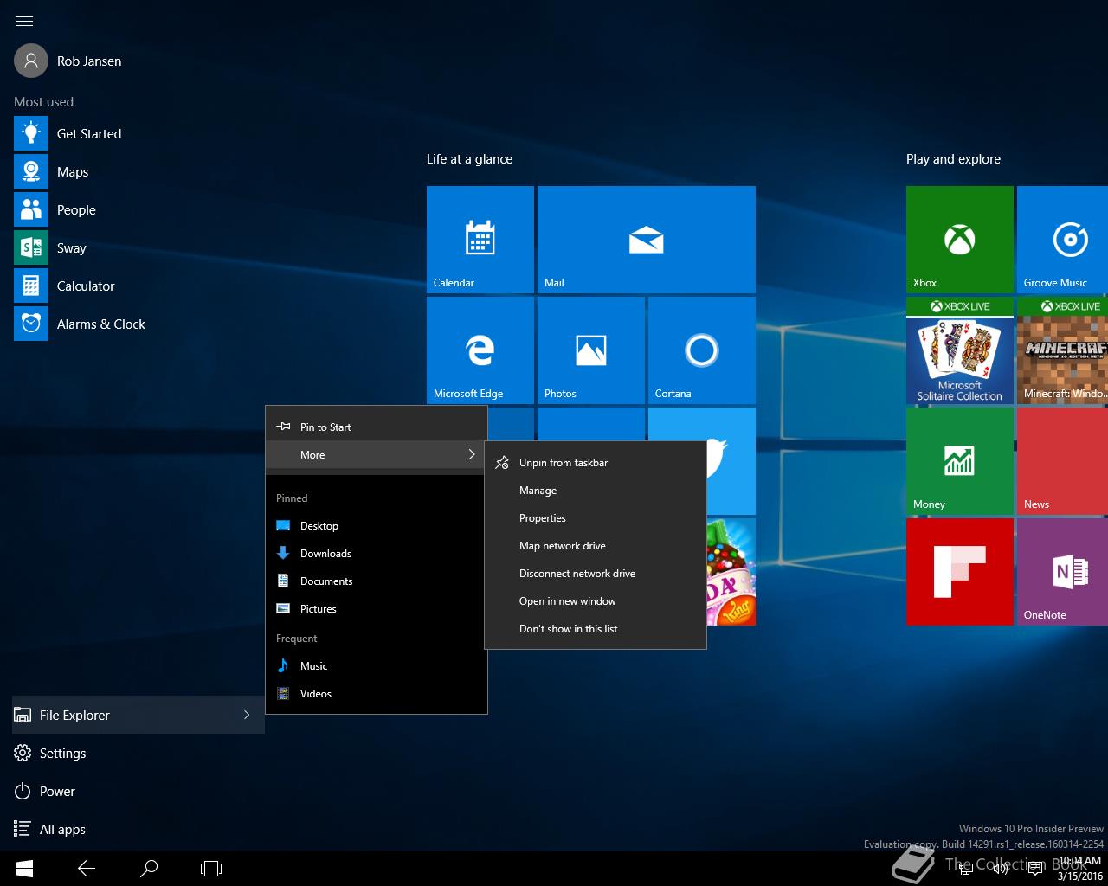Open the Alarms & Clock icon
The width and height of the screenshot is (1108, 886).
click(x=31, y=324)
